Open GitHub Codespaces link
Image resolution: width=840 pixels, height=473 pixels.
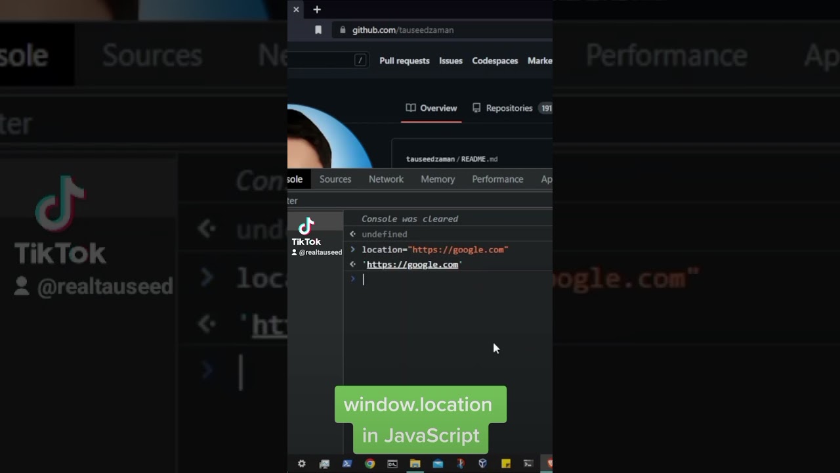(x=495, y=60)
